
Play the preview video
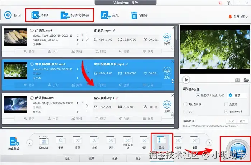click(x=186, y=79)
